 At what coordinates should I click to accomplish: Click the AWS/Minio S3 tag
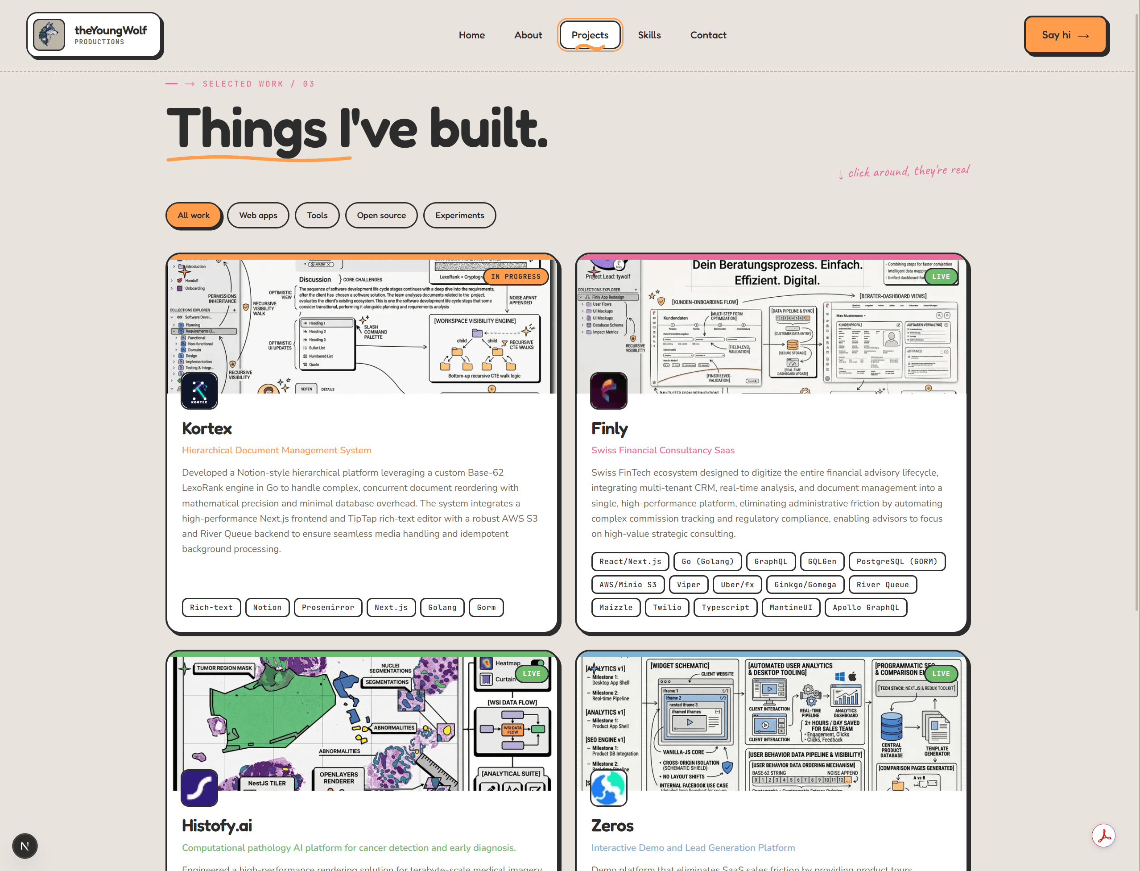tap(628, 584)
